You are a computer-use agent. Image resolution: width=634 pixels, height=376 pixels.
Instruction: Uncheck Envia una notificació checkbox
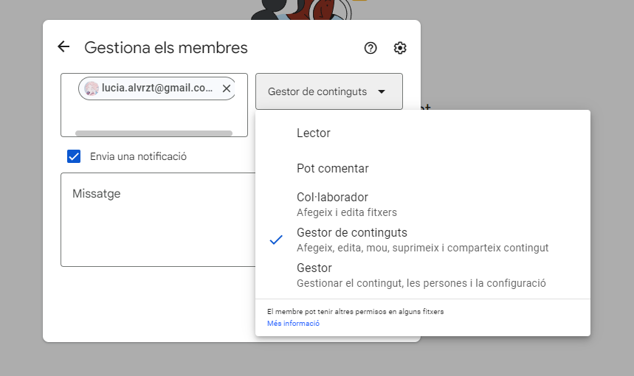74,156
